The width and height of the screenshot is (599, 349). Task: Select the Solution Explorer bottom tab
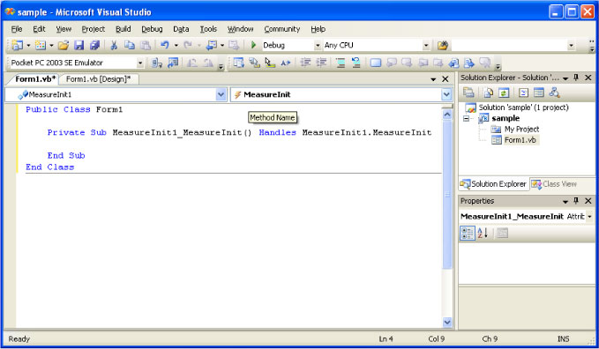493,184
